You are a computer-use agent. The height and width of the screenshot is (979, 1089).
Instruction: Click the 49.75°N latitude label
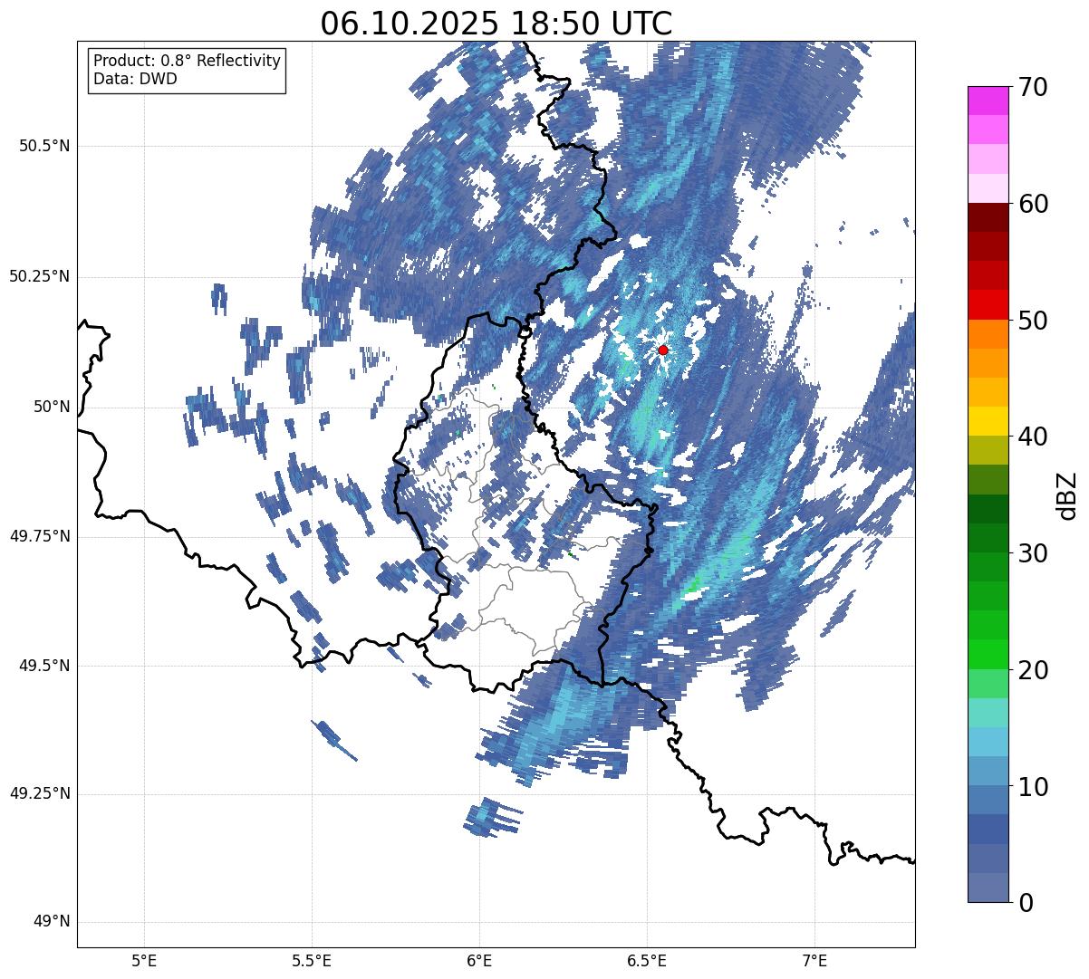click(39, 536)
